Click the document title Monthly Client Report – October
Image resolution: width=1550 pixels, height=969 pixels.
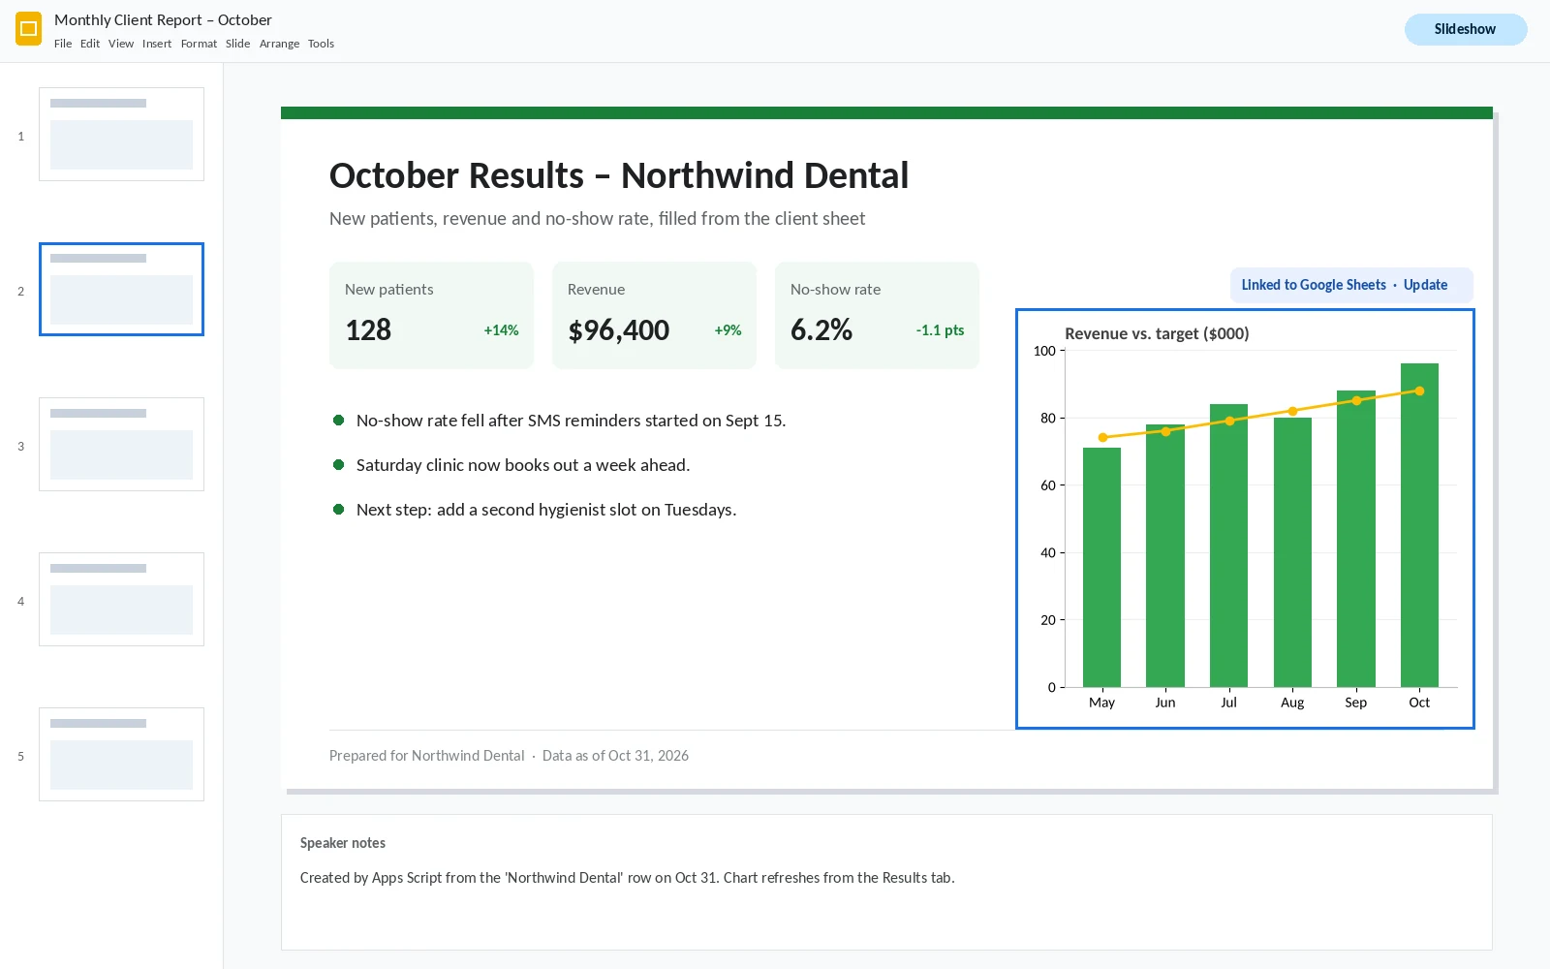click(x=163, y=20)
